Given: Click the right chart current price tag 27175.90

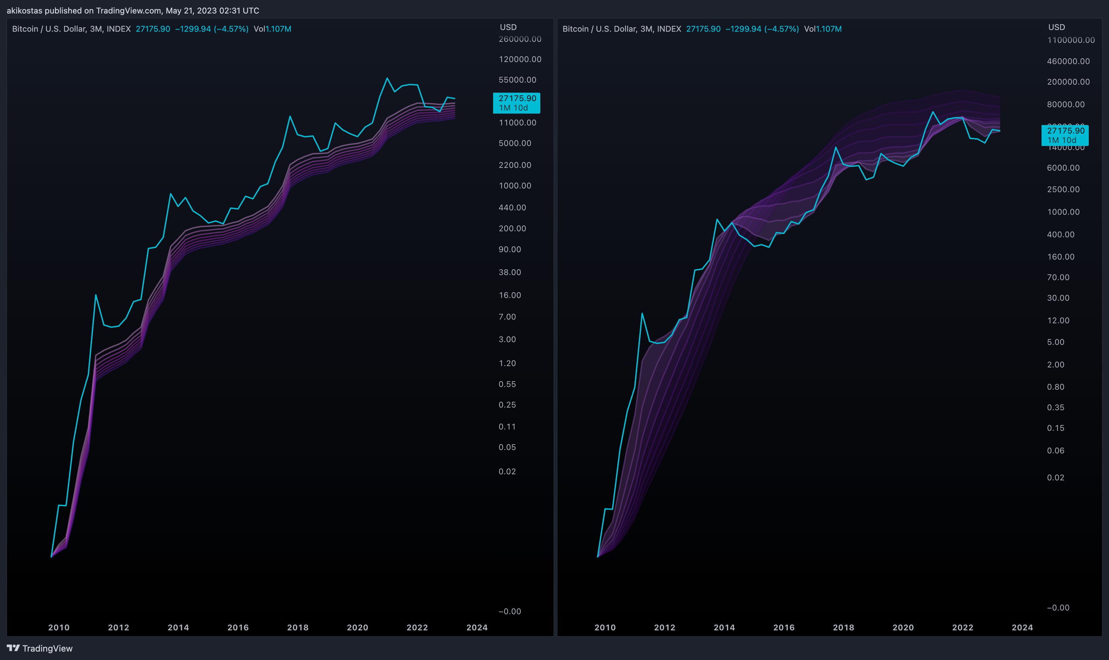Looking at the screenshot, I should 1065,135.
